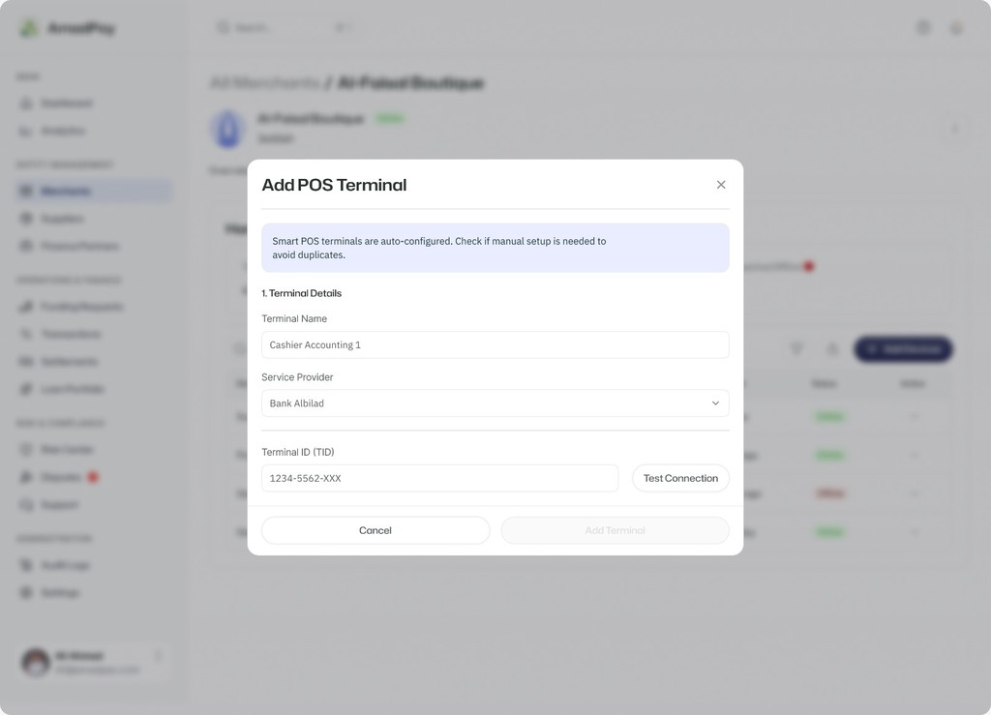The height and width of the screenshot is (715, 991).
Task: Click the Suppliers sidebar icon
Action: point(26,219)
